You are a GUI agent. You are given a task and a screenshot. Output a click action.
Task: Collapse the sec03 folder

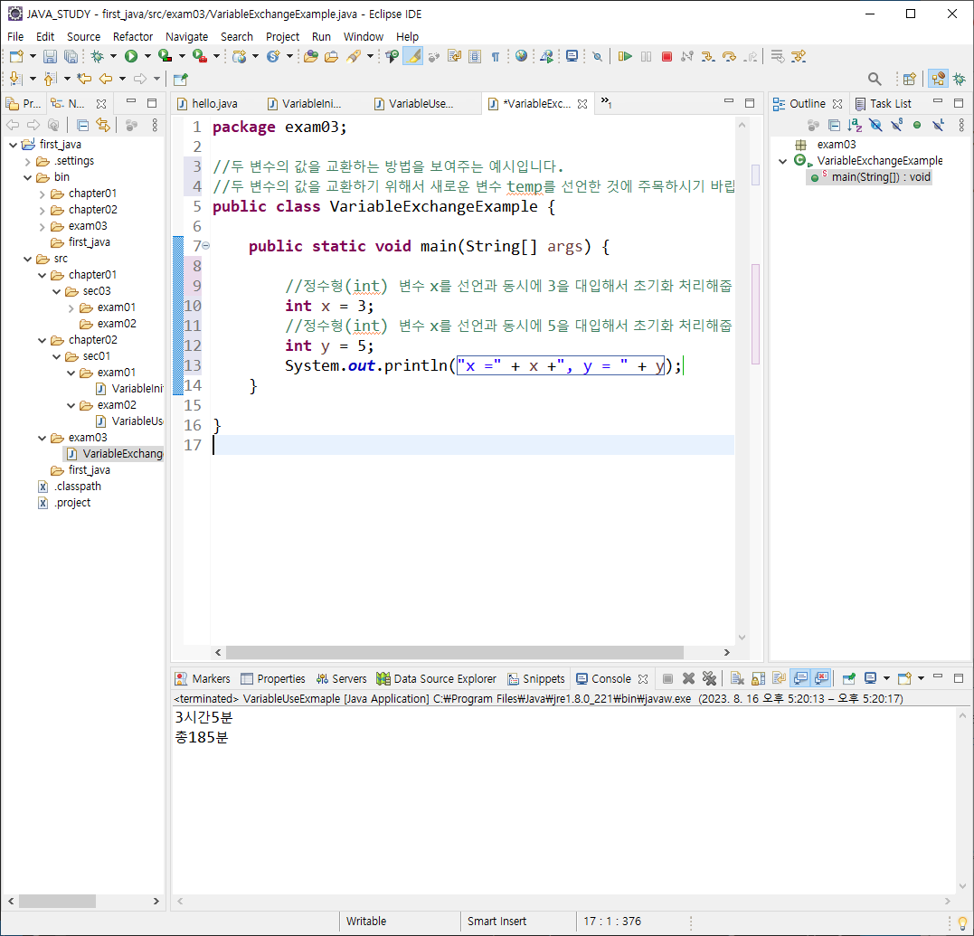(x=56, y=291)
